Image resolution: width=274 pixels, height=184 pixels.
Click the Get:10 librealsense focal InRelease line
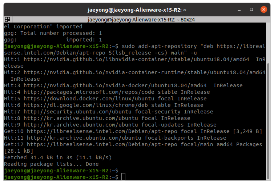tap(133, 131)
